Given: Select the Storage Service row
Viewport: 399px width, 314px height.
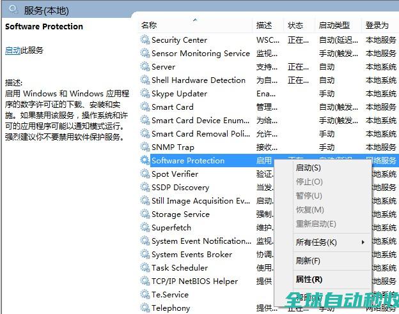Looking at the screenshot, I should pyautogui.click(x=180, y=214).
